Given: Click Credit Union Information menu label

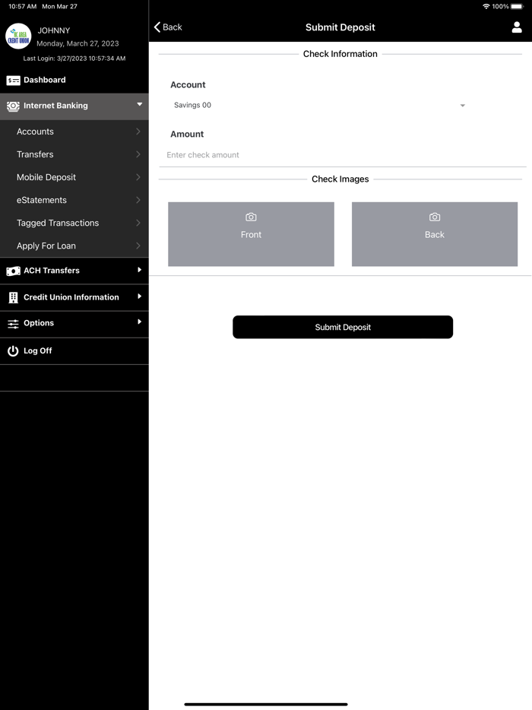Looking at the screenshot, I should point(71,297).
